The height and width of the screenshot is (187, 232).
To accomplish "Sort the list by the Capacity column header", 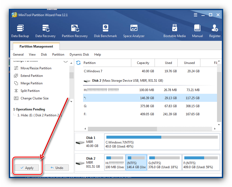I will click(143, 63).
